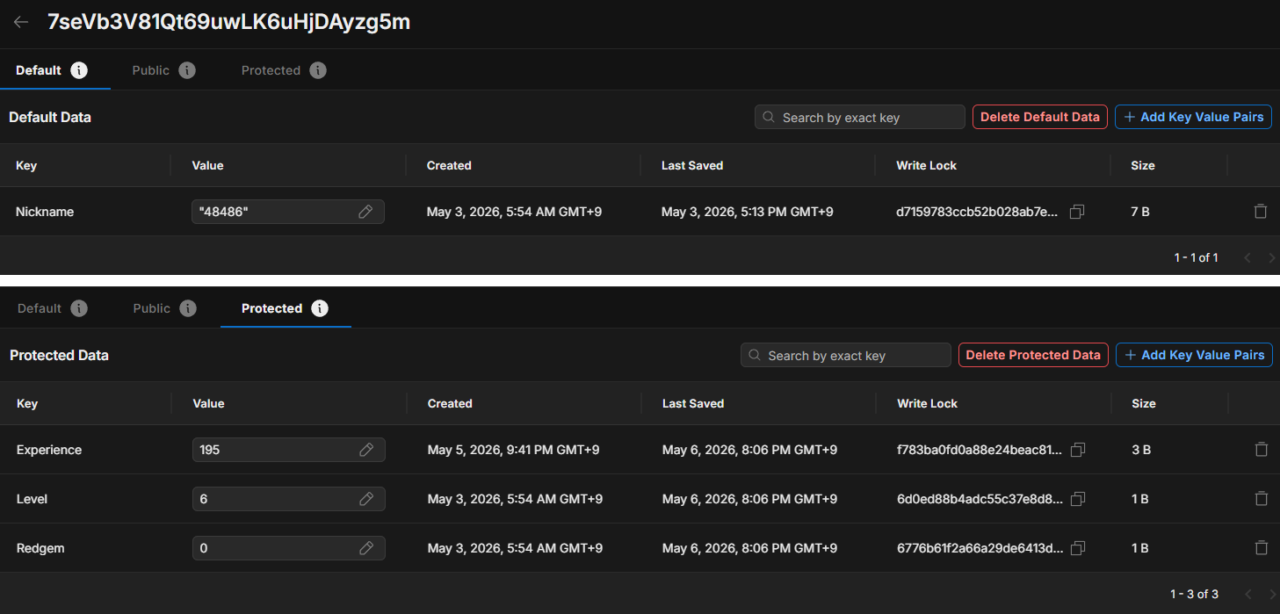
Task: Select the active Protected tab in bottom panel
Action: 271,308
